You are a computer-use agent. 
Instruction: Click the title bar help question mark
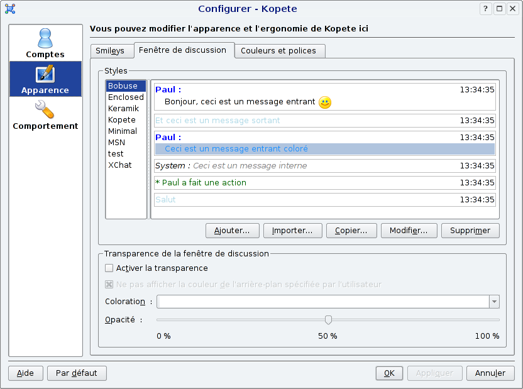click(x=486, y=9)
